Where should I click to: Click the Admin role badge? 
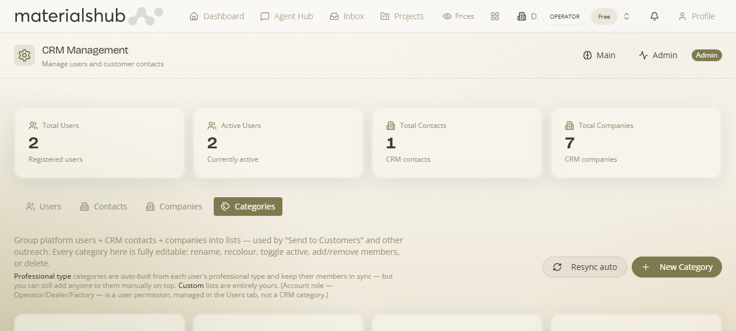[707, 55]
